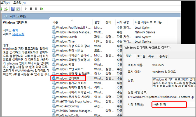This screenshot has width=196, height=117.
Task: Click the 설명 column header
Action: (97, 22)
